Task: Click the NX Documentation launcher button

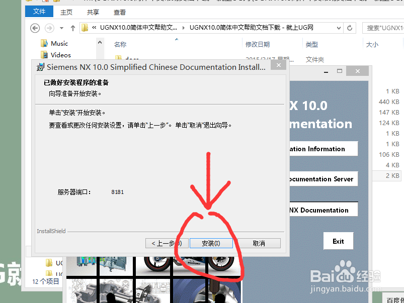Action: tap(324, 210)
